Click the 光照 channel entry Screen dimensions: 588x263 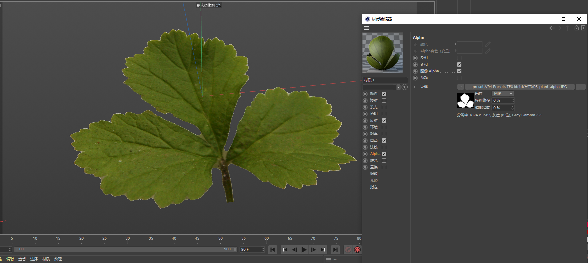(x=374, y=180)
